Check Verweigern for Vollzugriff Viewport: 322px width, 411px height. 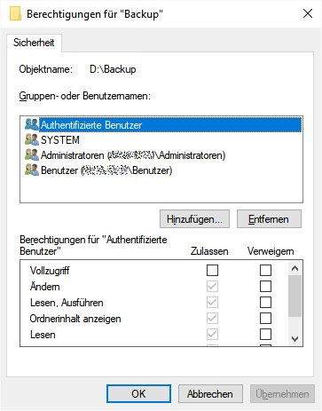pos(265,270)
